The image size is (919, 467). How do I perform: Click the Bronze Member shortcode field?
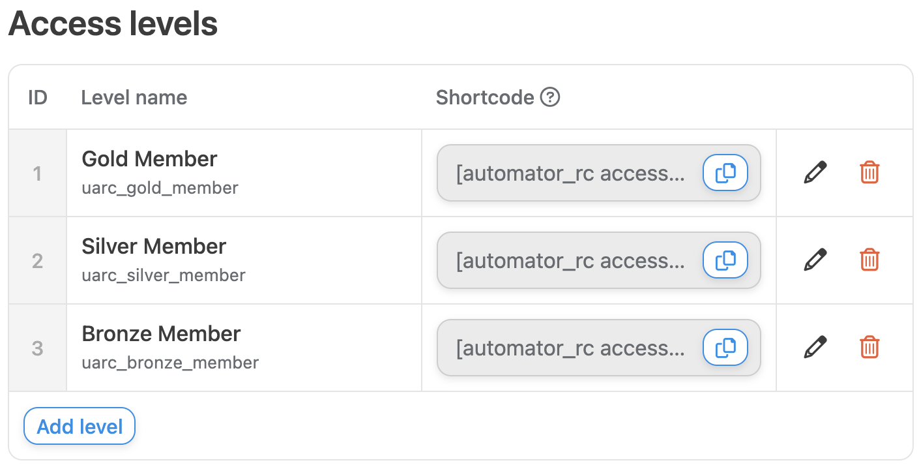coord(570,348)
